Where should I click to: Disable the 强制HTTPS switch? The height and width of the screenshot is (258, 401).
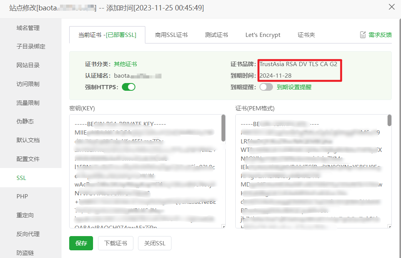pyautogui.click(x=128, y=87)
